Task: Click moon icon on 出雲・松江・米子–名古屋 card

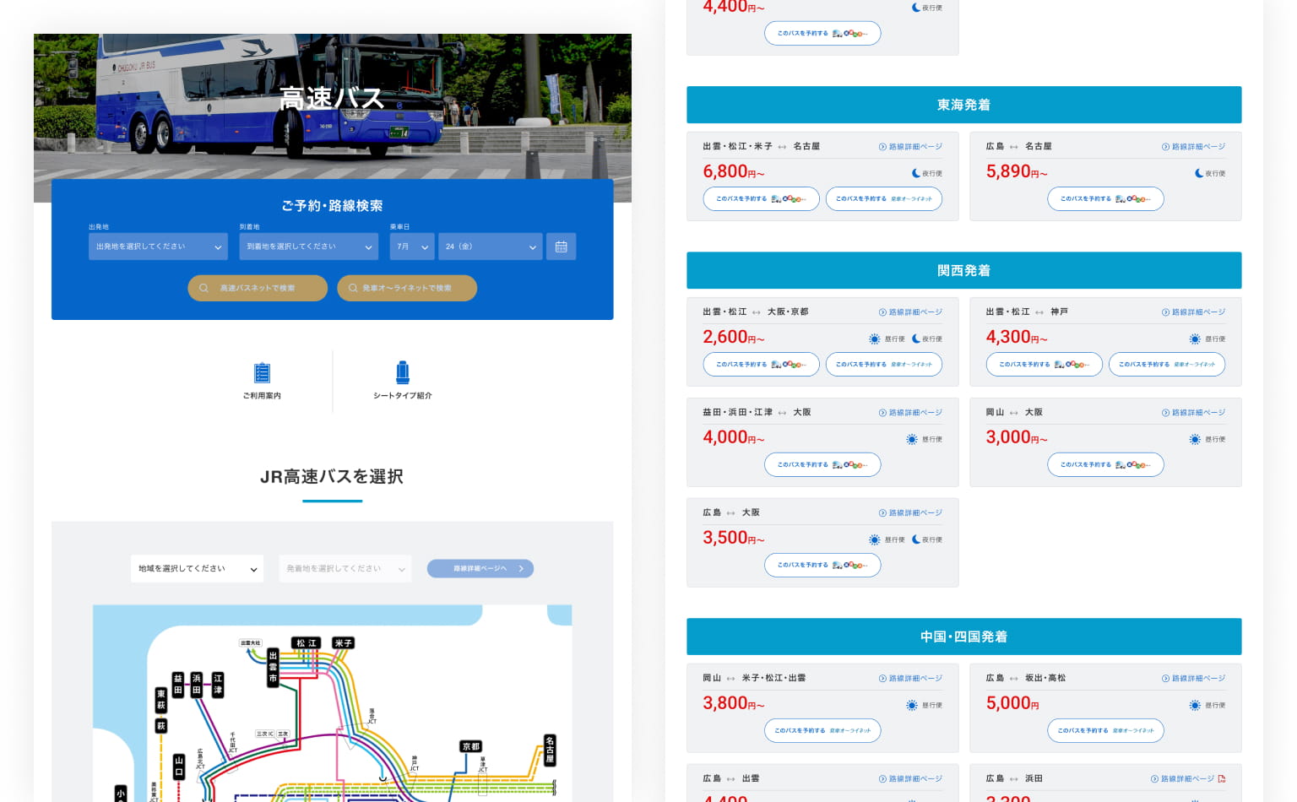Action: (x=916, y=173)
